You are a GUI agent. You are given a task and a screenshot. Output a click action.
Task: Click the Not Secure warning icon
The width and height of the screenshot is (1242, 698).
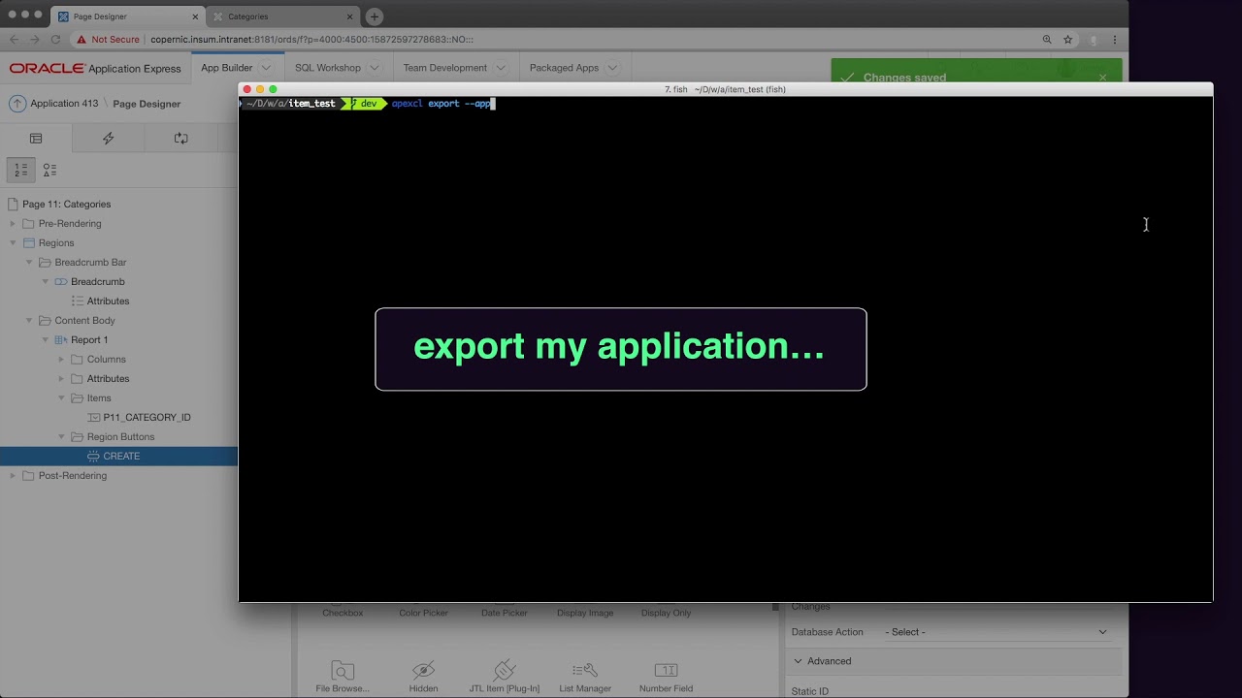click(82, 40)
